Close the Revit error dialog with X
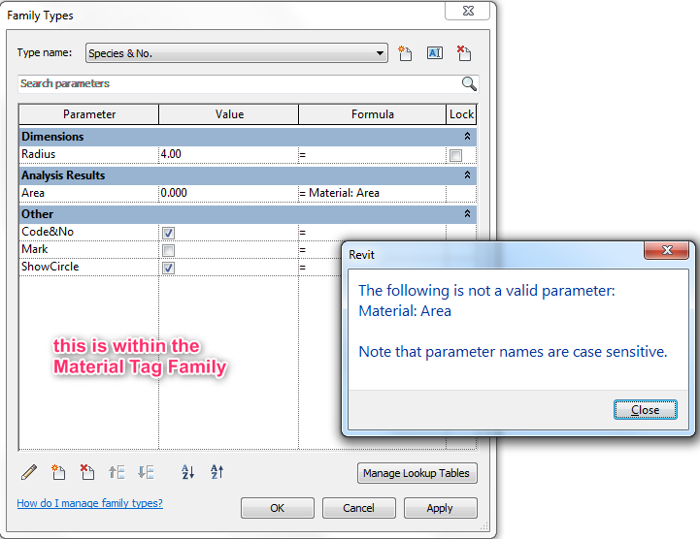Screen dimensions: 700x539 click(x=667, y=250)
